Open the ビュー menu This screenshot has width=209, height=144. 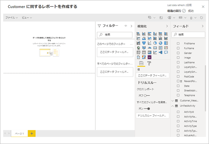point(27,17)
